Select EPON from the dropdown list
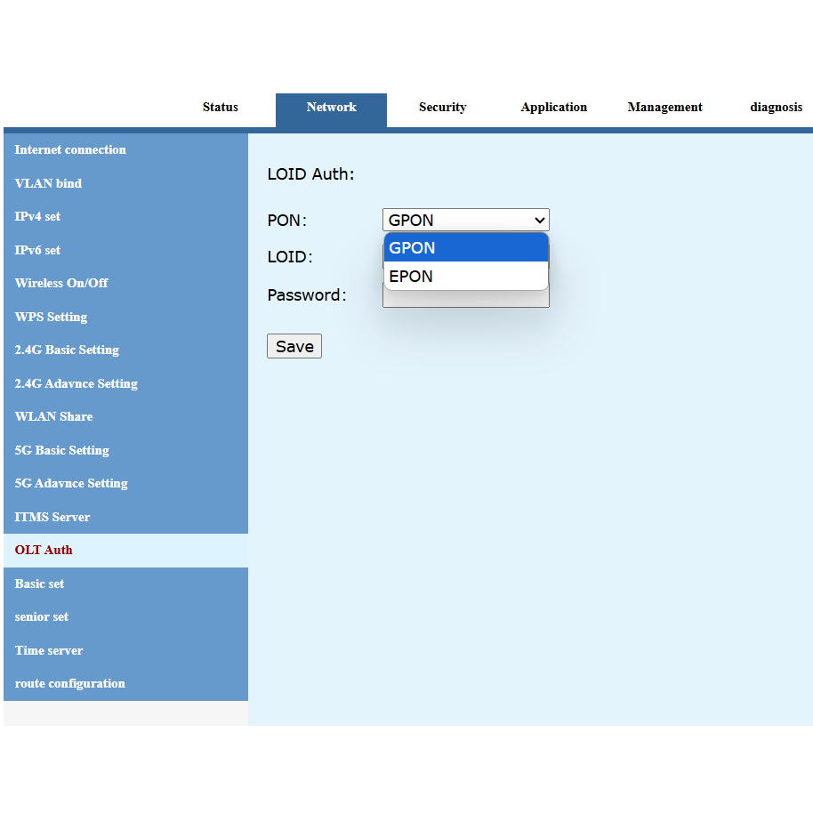Screen dimensions: 813x813 [x=465, y=277]
